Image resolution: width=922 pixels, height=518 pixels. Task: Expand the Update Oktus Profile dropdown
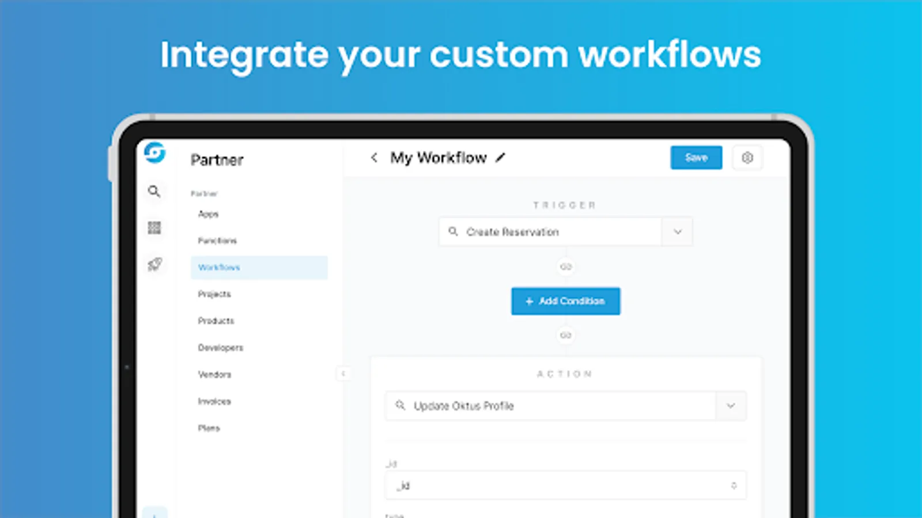tap(731, 406)
